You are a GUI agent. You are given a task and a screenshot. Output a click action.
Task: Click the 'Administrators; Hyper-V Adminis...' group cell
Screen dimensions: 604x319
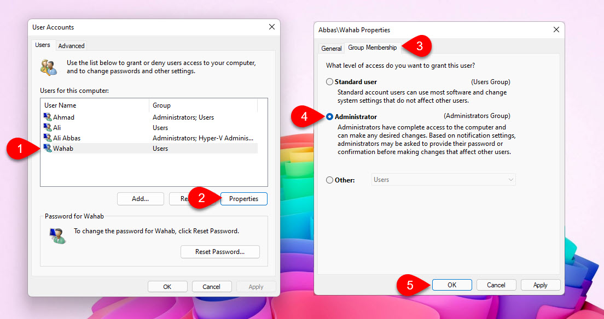click(x=202, y=138)
